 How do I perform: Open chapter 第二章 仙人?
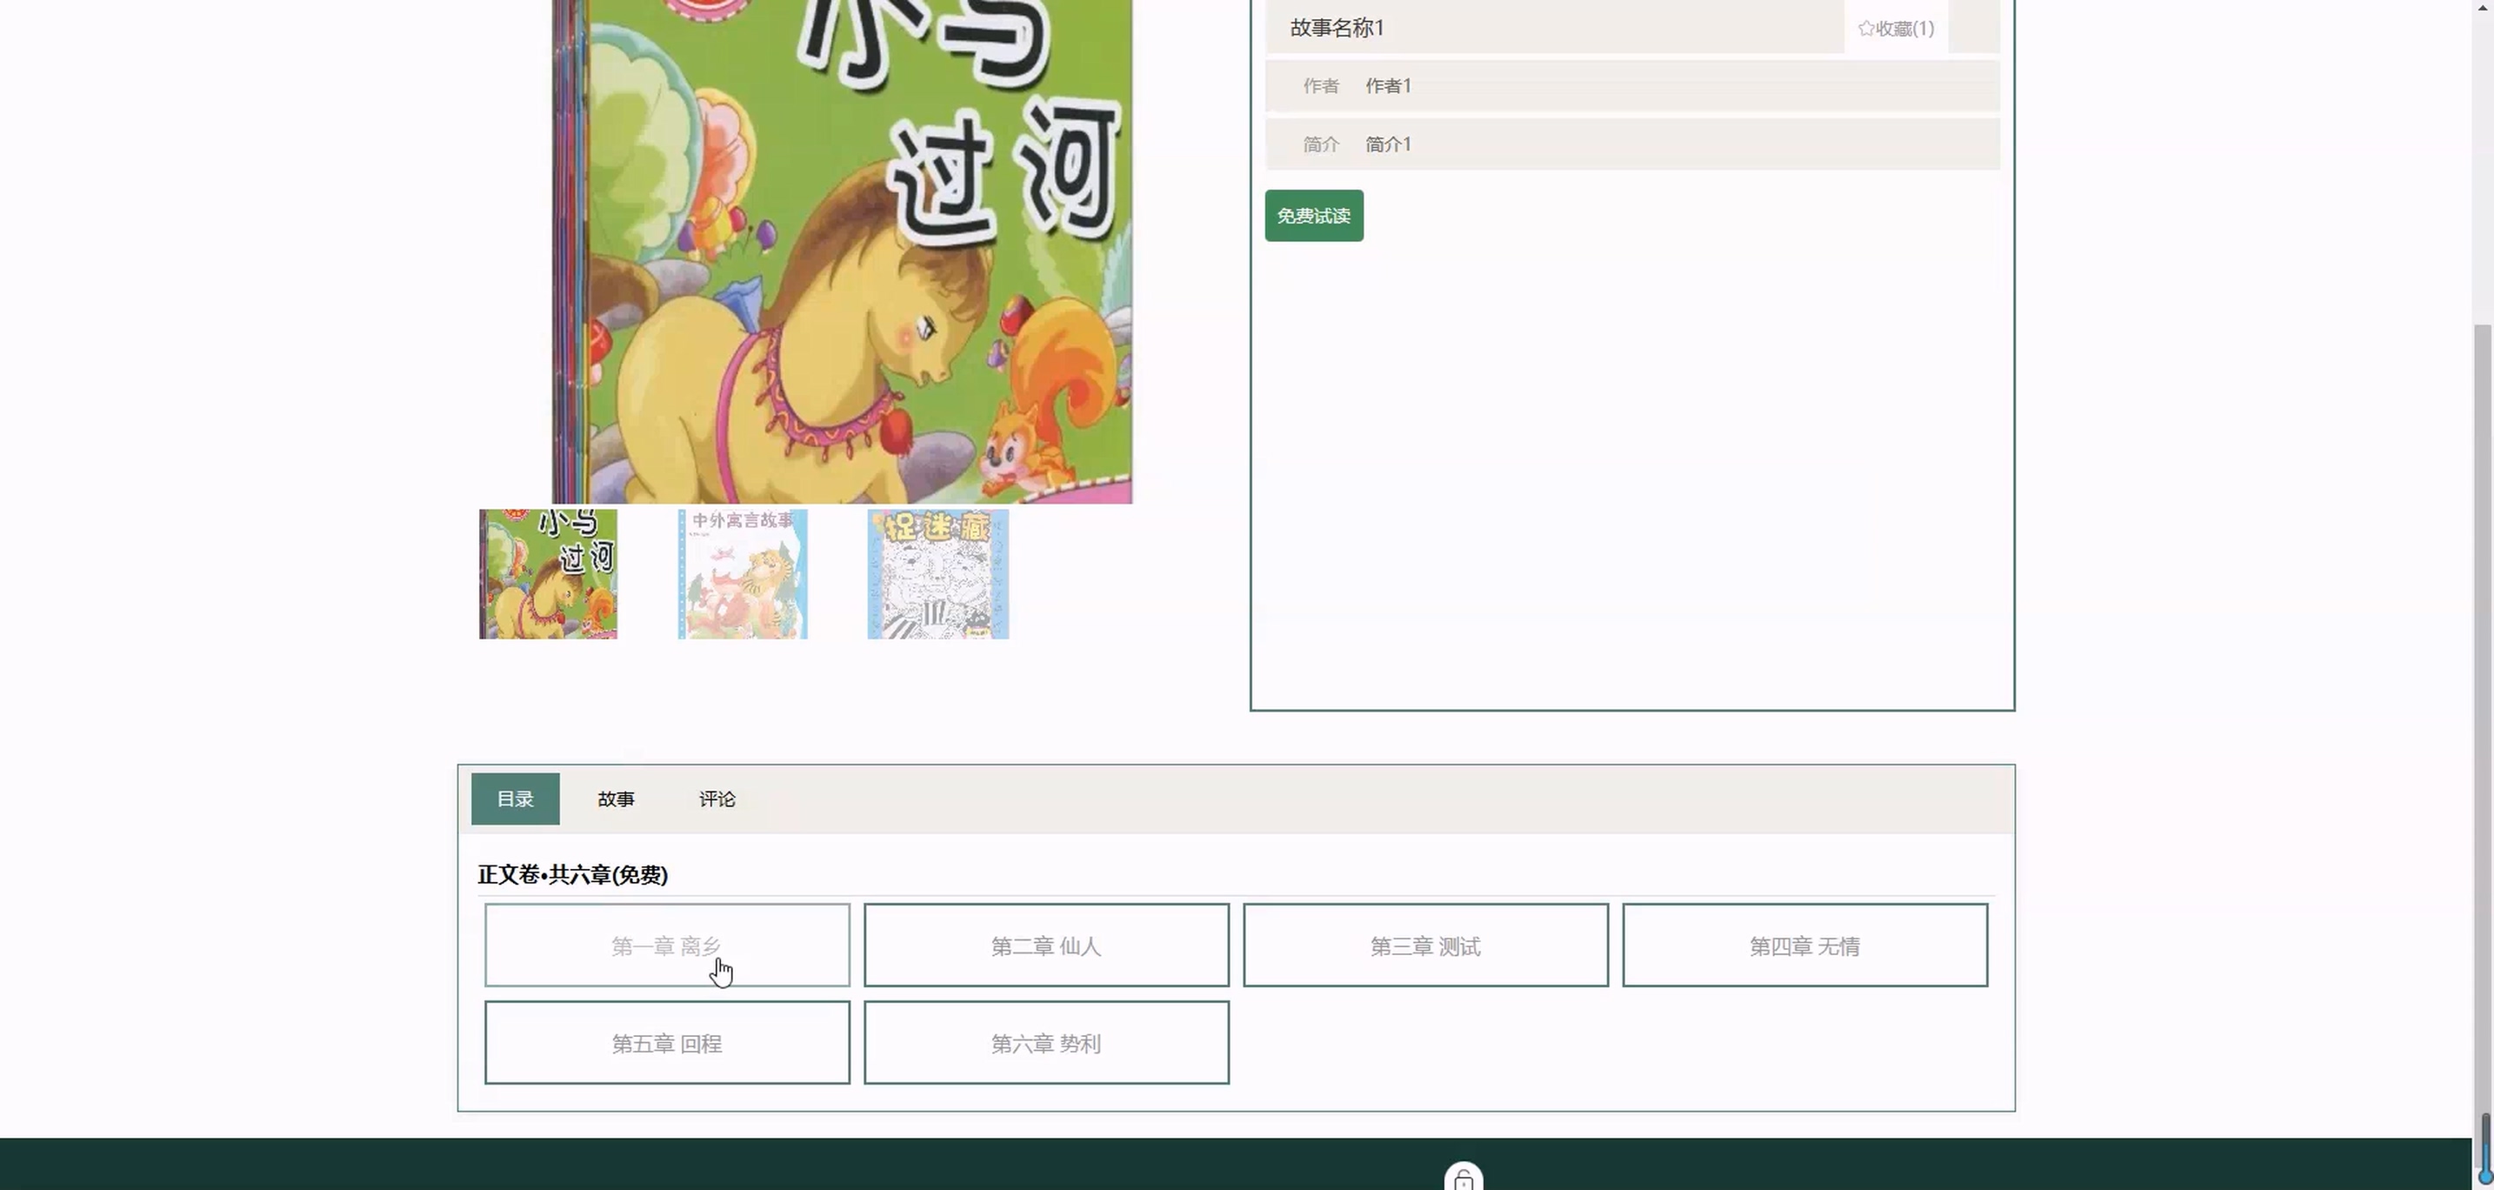(1045, 945)
